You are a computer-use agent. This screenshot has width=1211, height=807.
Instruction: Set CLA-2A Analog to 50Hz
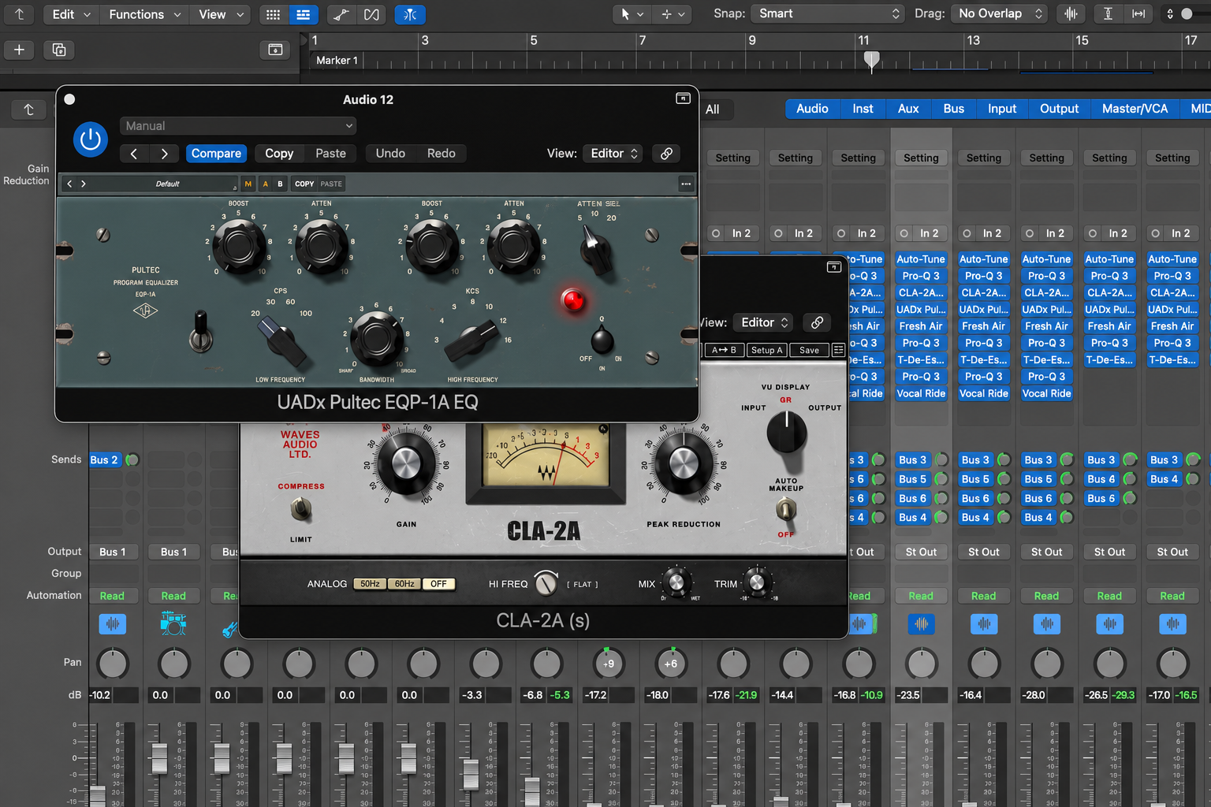tap(371, 584)
